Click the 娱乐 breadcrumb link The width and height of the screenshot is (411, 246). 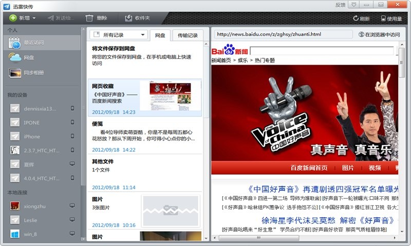click(x=242, y=60)
